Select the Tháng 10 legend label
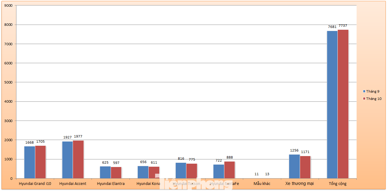Image resolution: width=387 pixels, height=191 pixels. 374,99
